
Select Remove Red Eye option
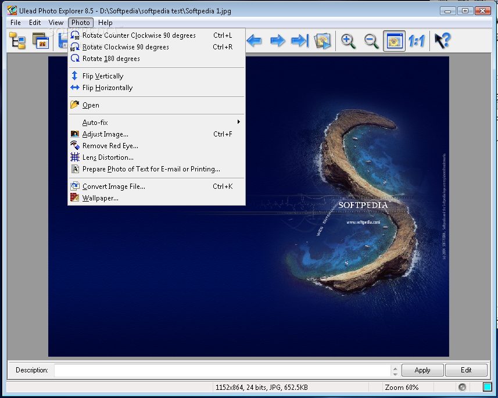pos(156,146)
